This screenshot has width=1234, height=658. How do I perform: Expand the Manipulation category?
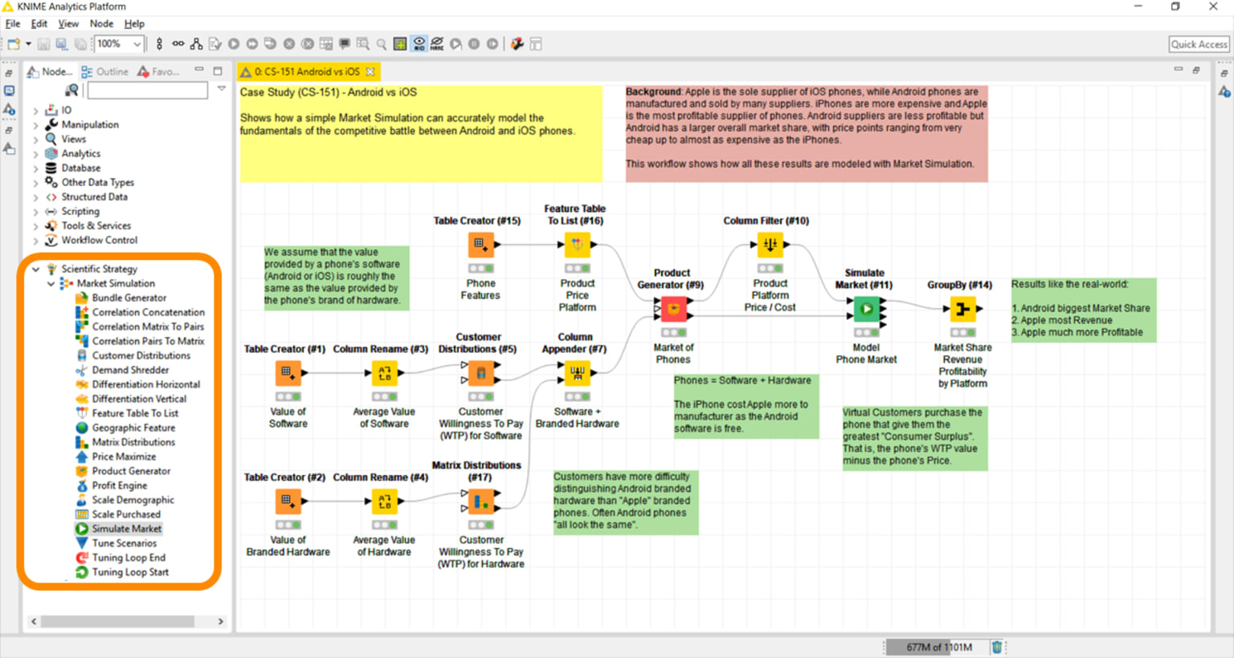coord(35,124)
